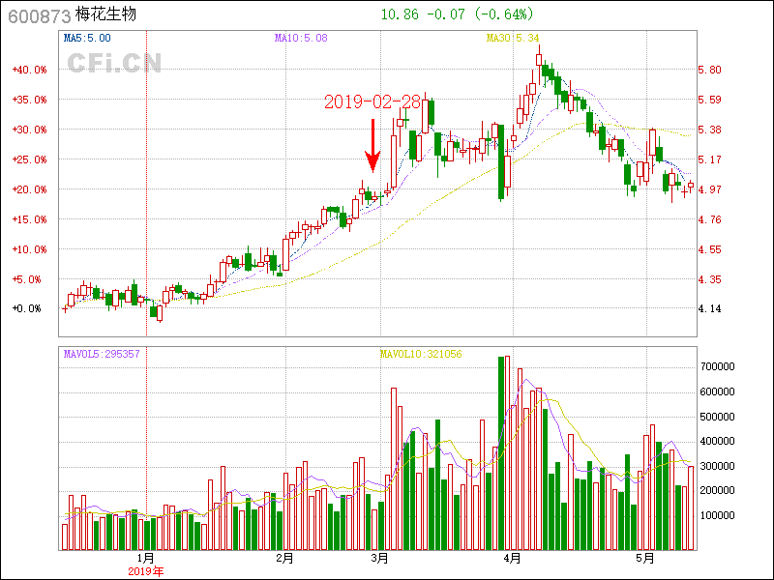The width and height of the screenshot is (774, 580).
Task: Select the MA30:5.34 indicator label
Action: (x=512, y=39)
